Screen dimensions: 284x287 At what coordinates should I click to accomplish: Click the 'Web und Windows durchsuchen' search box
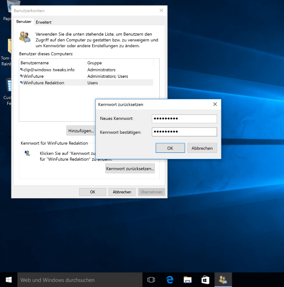(80, 280)
